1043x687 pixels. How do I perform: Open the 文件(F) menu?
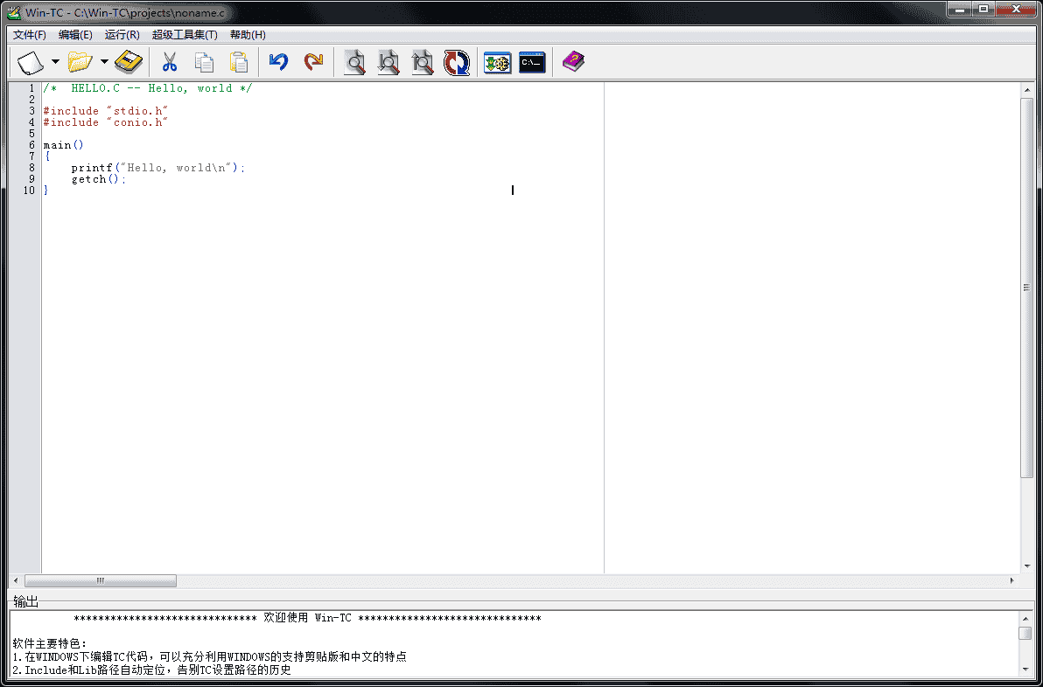click(x=30, y=35)
